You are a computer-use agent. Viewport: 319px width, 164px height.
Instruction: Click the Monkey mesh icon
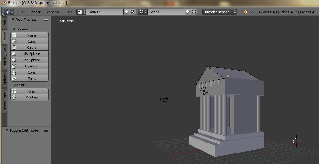(14, 97)
